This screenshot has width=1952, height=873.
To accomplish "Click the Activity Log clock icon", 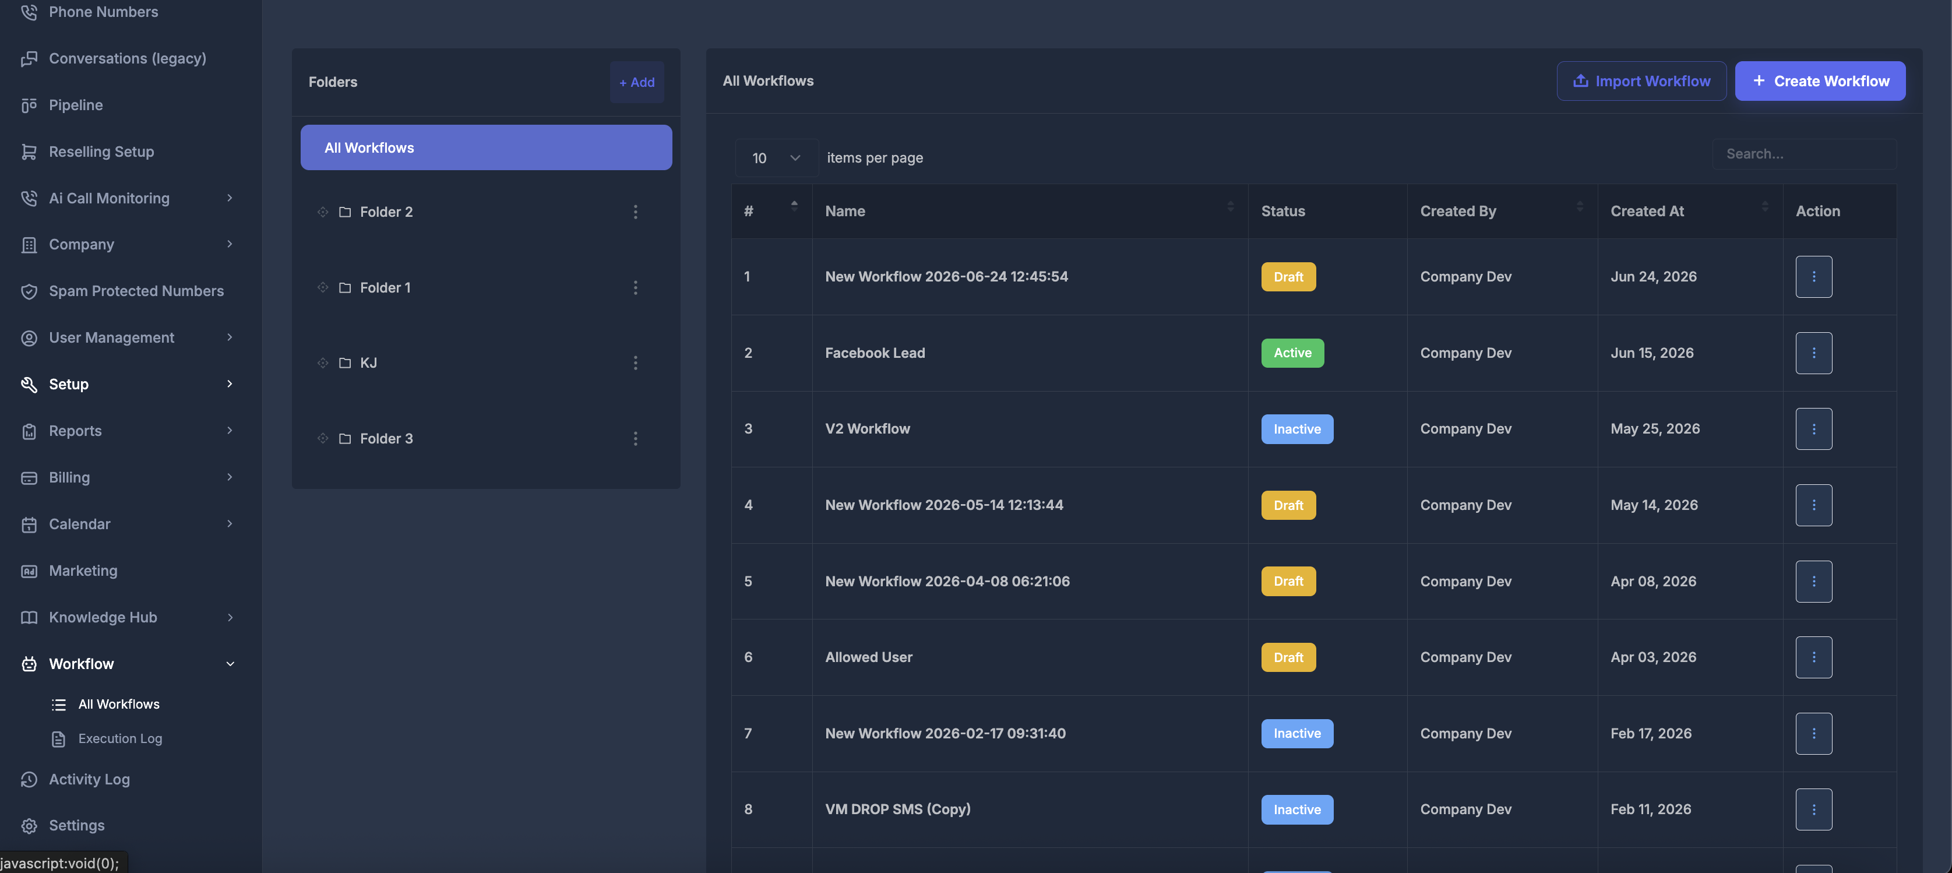I will point(29,779).
